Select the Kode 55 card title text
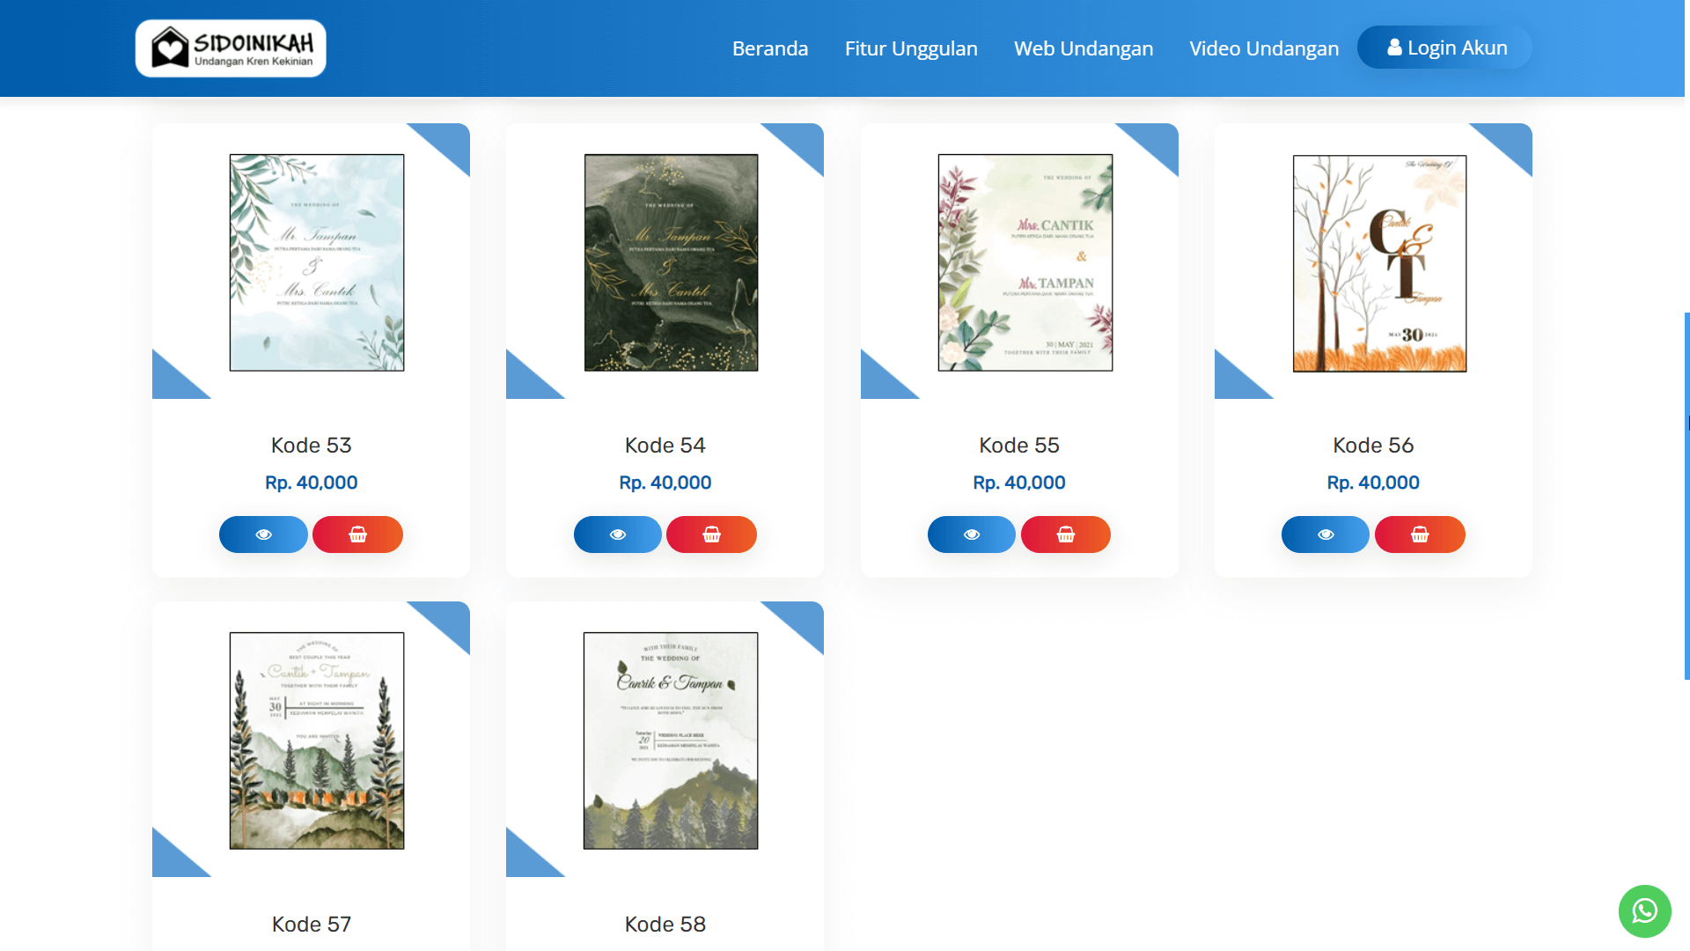This screenshot has width=1690, height=951. 1019,445
